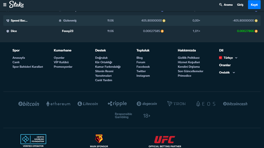Click the bitcoincash logo

(235, 104)
